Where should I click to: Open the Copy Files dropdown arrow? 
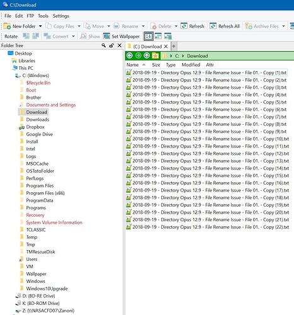click(79, 26)
